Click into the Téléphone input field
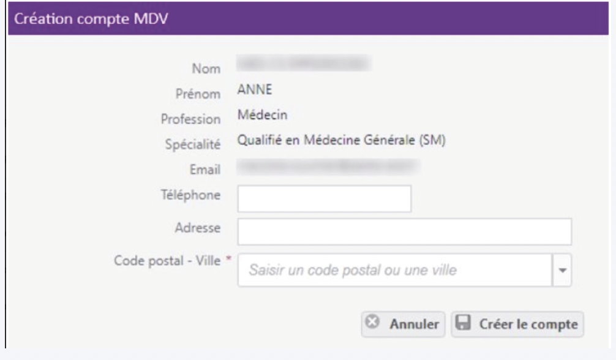 pos(324,199)
